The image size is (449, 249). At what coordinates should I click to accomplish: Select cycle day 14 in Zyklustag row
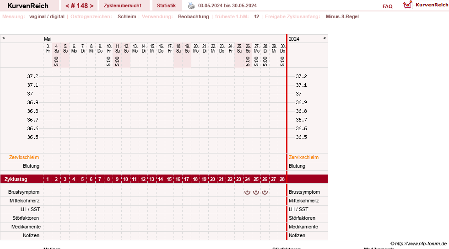(x=160, y=179)
